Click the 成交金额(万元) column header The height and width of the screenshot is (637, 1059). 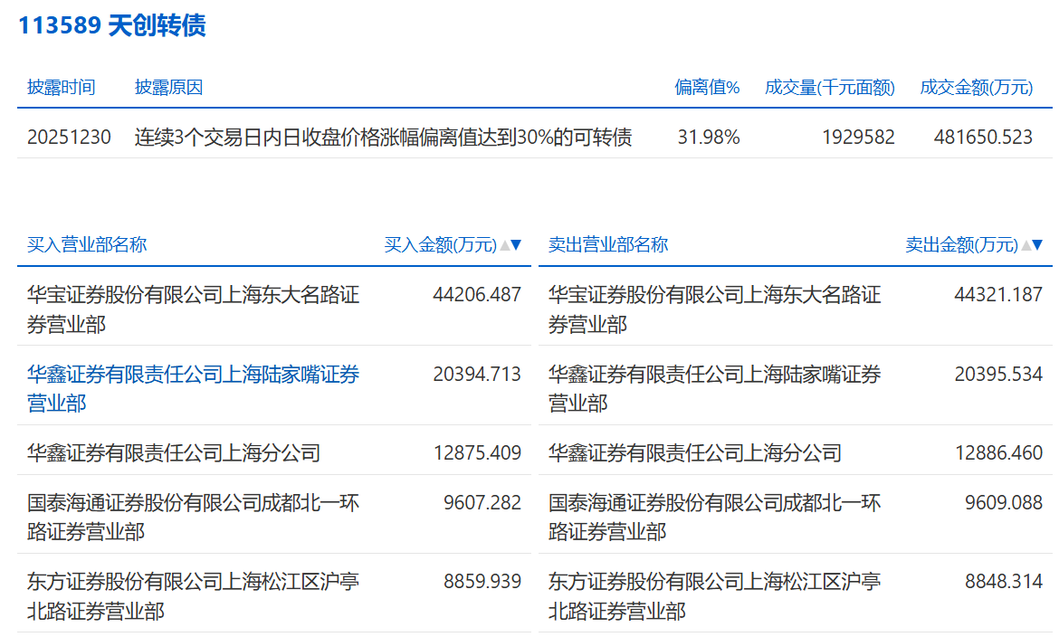976,87
